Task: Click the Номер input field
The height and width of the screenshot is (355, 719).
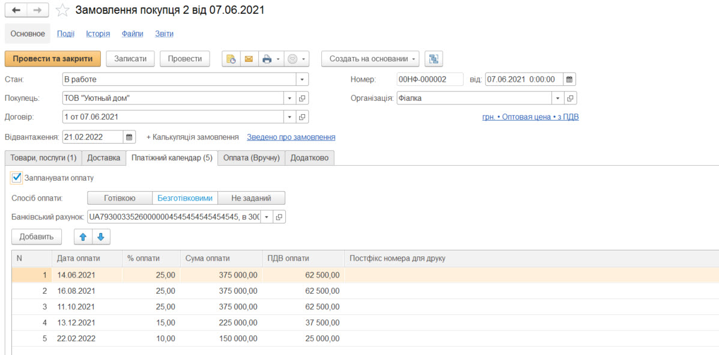Action: [429, 79]
